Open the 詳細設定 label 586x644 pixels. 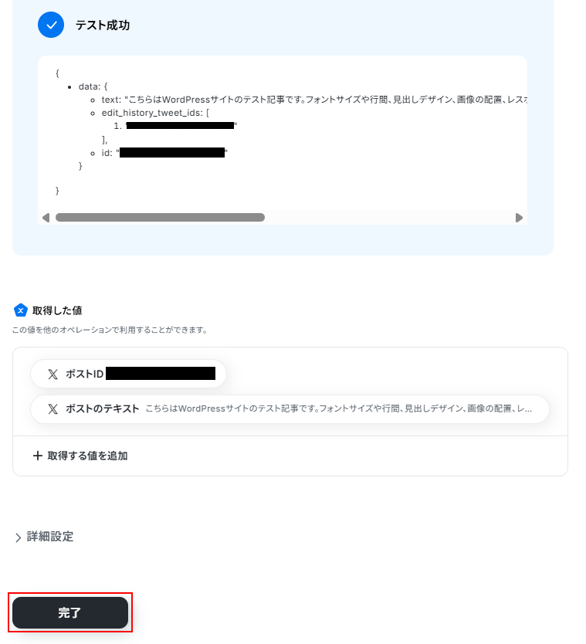pyautogui.click(x=50, y=537)
